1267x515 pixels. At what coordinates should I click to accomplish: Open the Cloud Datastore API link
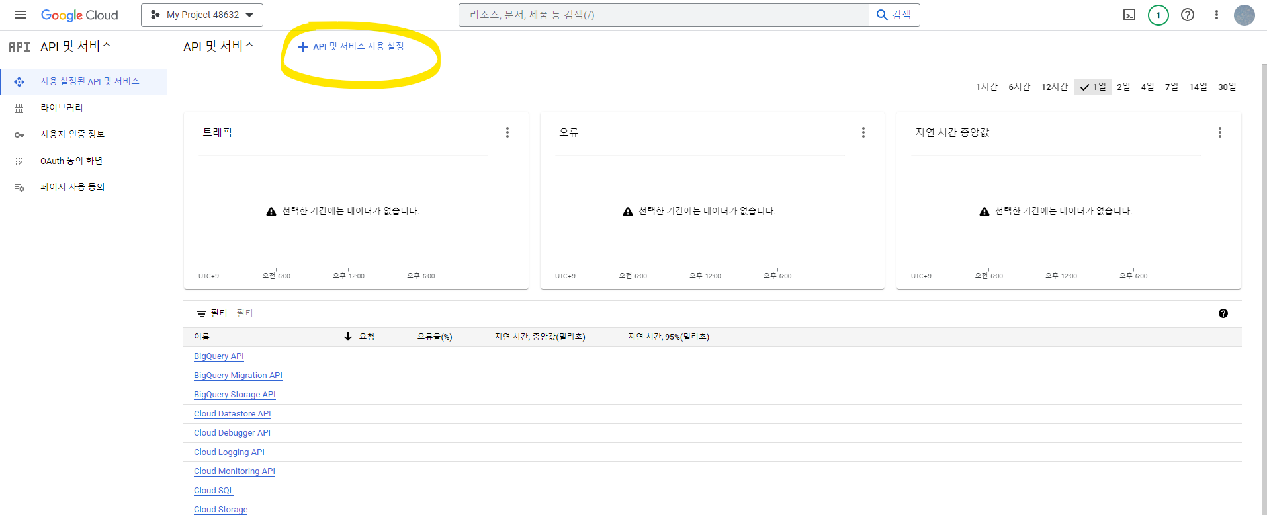(x=232, y=414)
